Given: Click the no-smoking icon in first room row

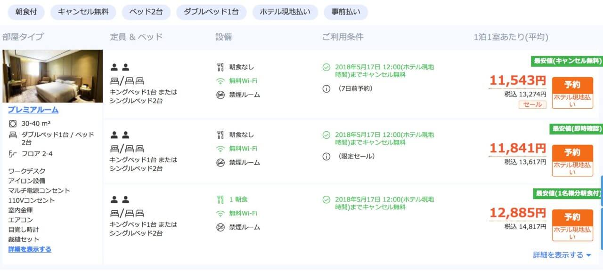Looking at the screenshot, I should coord(220,95).
